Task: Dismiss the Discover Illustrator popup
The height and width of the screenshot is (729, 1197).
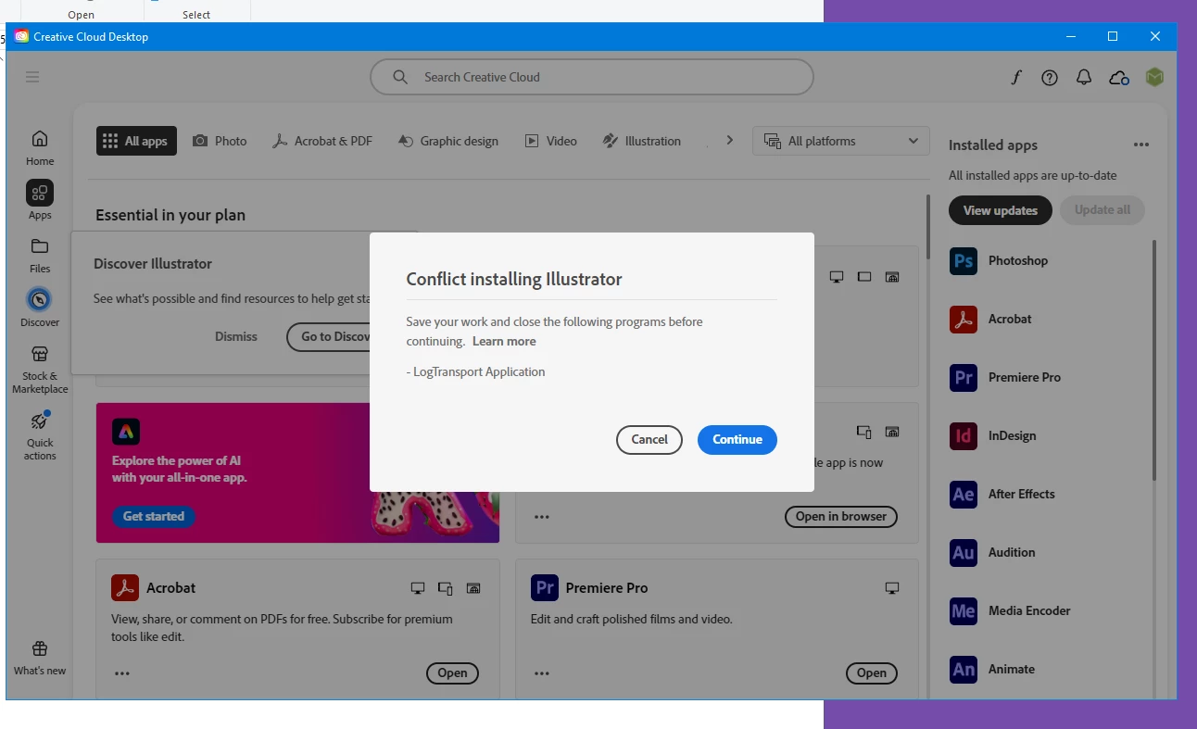Action: (236, 337)
